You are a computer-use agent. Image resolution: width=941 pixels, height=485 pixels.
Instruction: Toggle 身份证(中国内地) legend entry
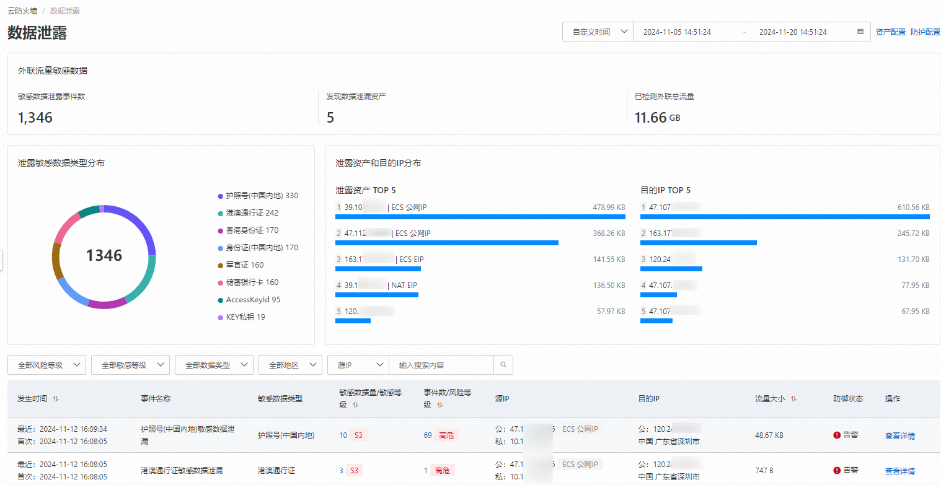pyautogui.click(x=258, y=248)
